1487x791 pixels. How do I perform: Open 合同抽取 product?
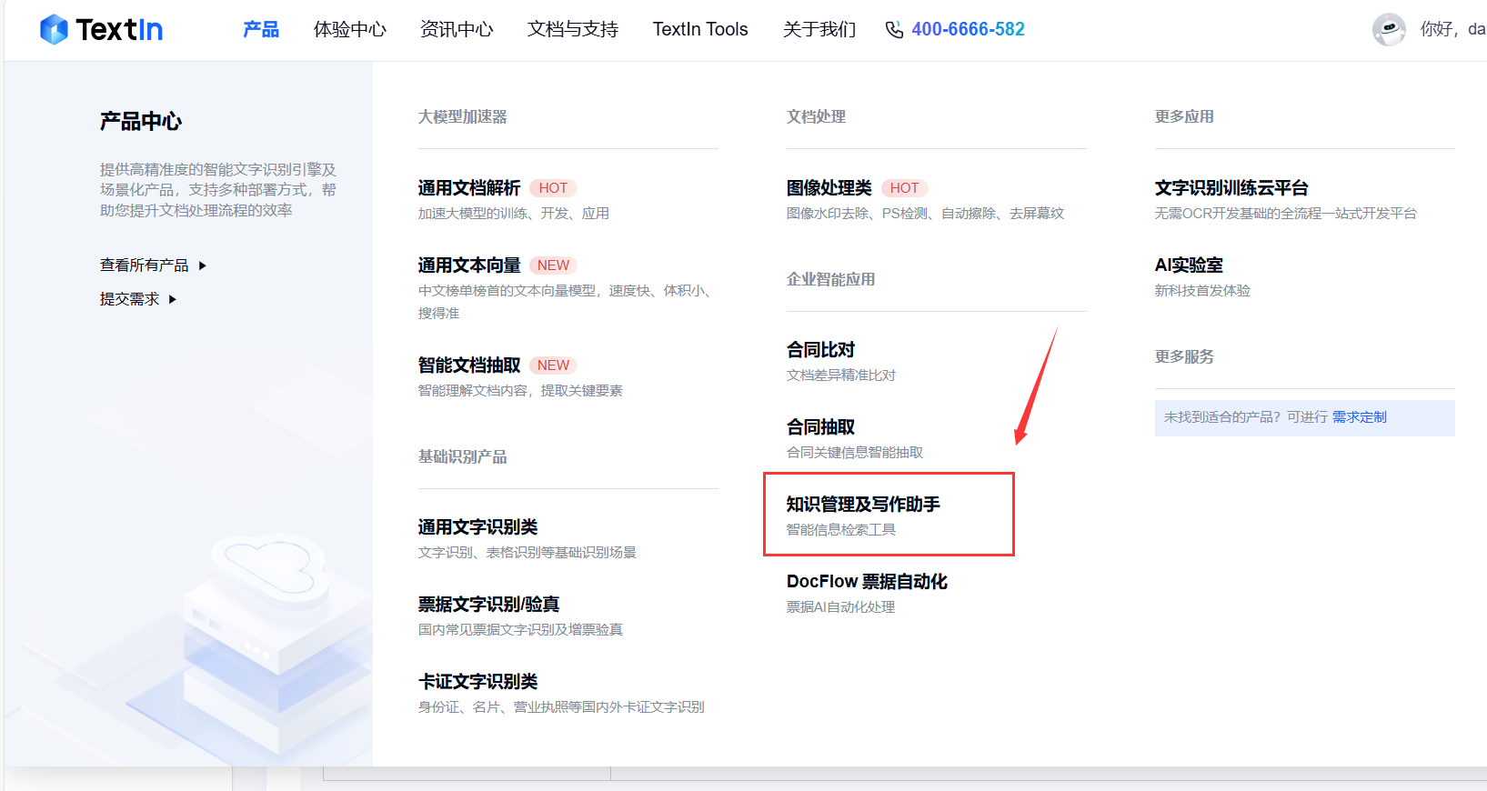[x=820, y=427]
